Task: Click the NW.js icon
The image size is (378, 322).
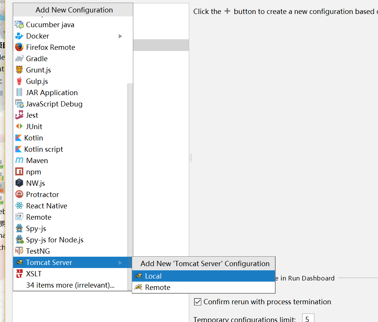Action: 19,183
